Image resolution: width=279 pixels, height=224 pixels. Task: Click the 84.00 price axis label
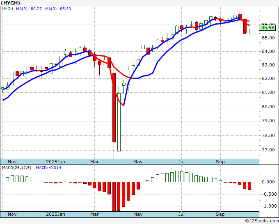point(268,51)
